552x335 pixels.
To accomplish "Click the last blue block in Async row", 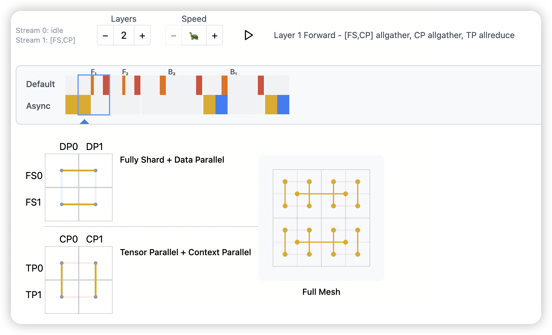I will [283, 105].
